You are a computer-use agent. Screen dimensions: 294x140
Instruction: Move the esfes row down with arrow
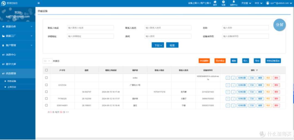[x=233, y=78]
